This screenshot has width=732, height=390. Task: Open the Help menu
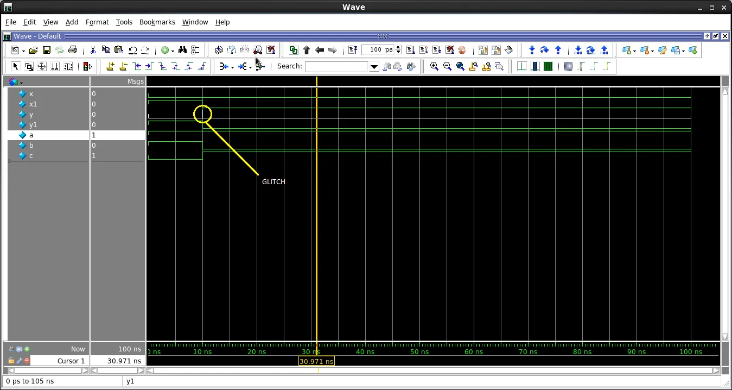point(222,22)
